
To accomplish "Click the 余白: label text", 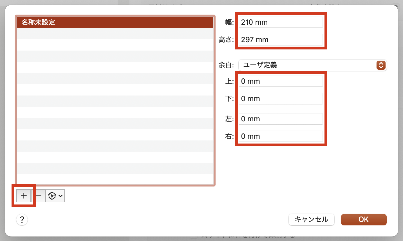I will click(226, 65).
